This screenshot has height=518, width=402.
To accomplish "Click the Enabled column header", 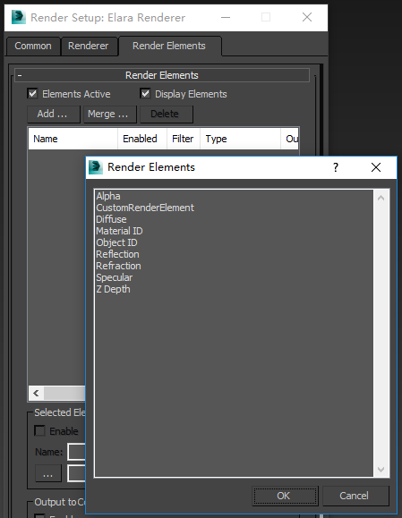I will pyautogui.click(x=142, y=139).
